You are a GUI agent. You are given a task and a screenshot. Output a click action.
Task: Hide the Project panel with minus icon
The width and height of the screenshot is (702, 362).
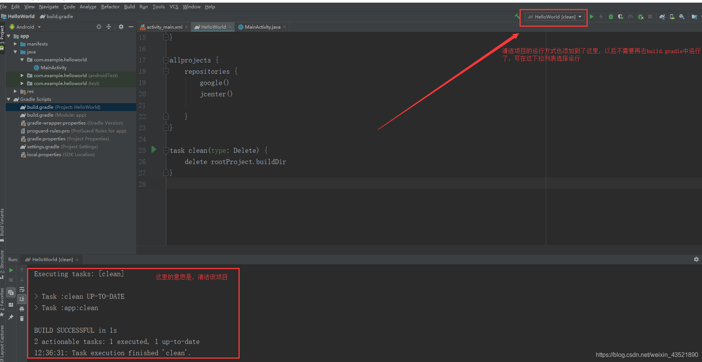tap(131, 27)
